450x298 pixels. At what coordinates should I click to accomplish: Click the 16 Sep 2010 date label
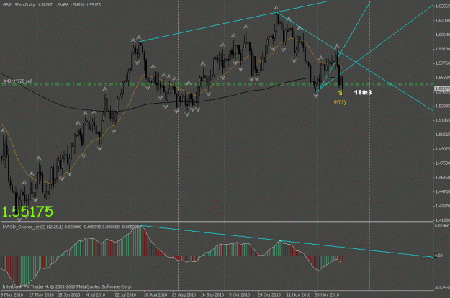click(x=212, y=295)
